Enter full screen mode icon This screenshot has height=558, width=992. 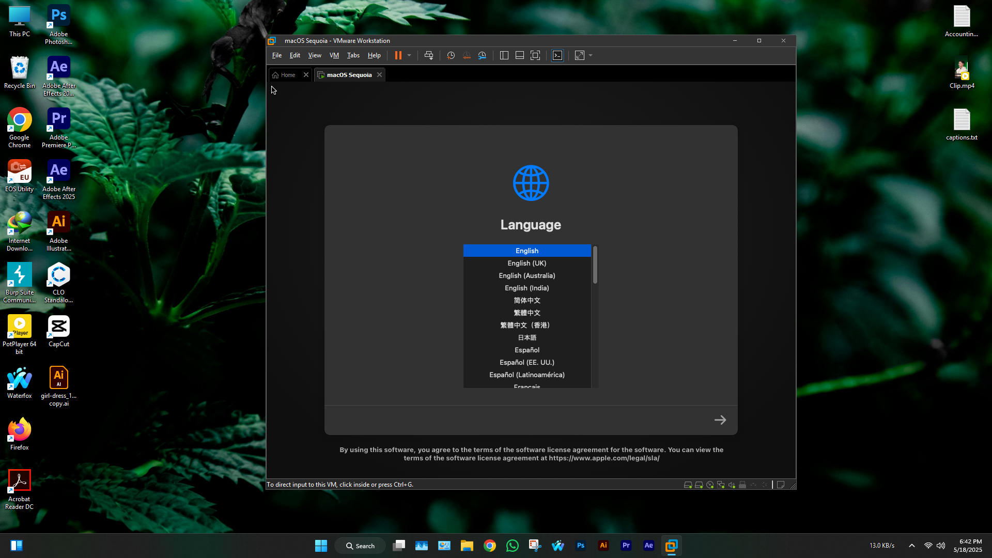[x=535, y=55]
